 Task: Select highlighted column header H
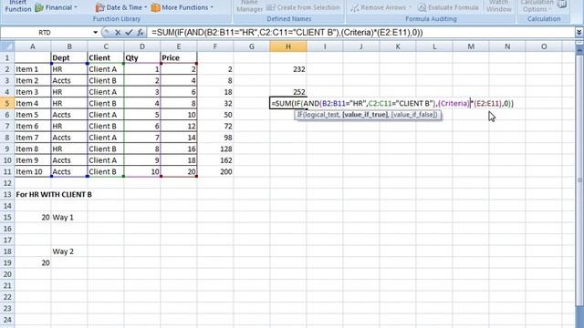pos(288,46)
